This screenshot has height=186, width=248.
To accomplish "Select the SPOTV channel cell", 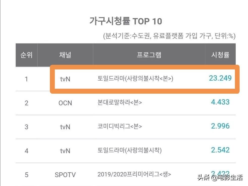I will [x=65, y=174].
